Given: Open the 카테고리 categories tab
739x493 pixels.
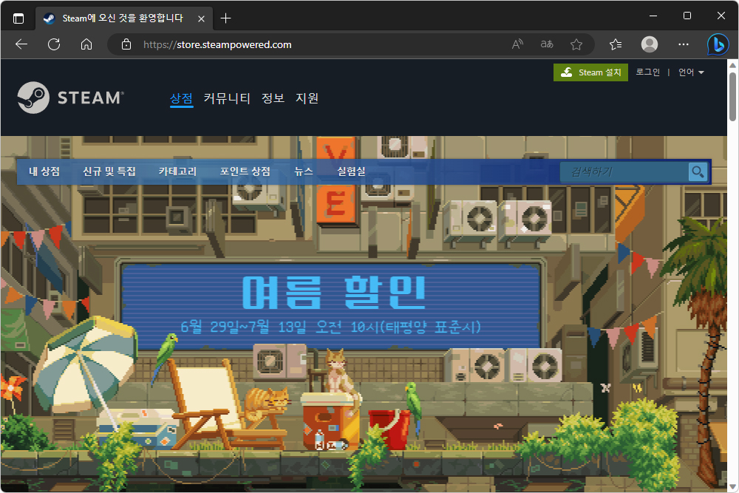Looking at the screenshot, I should (x=177, y=171).
